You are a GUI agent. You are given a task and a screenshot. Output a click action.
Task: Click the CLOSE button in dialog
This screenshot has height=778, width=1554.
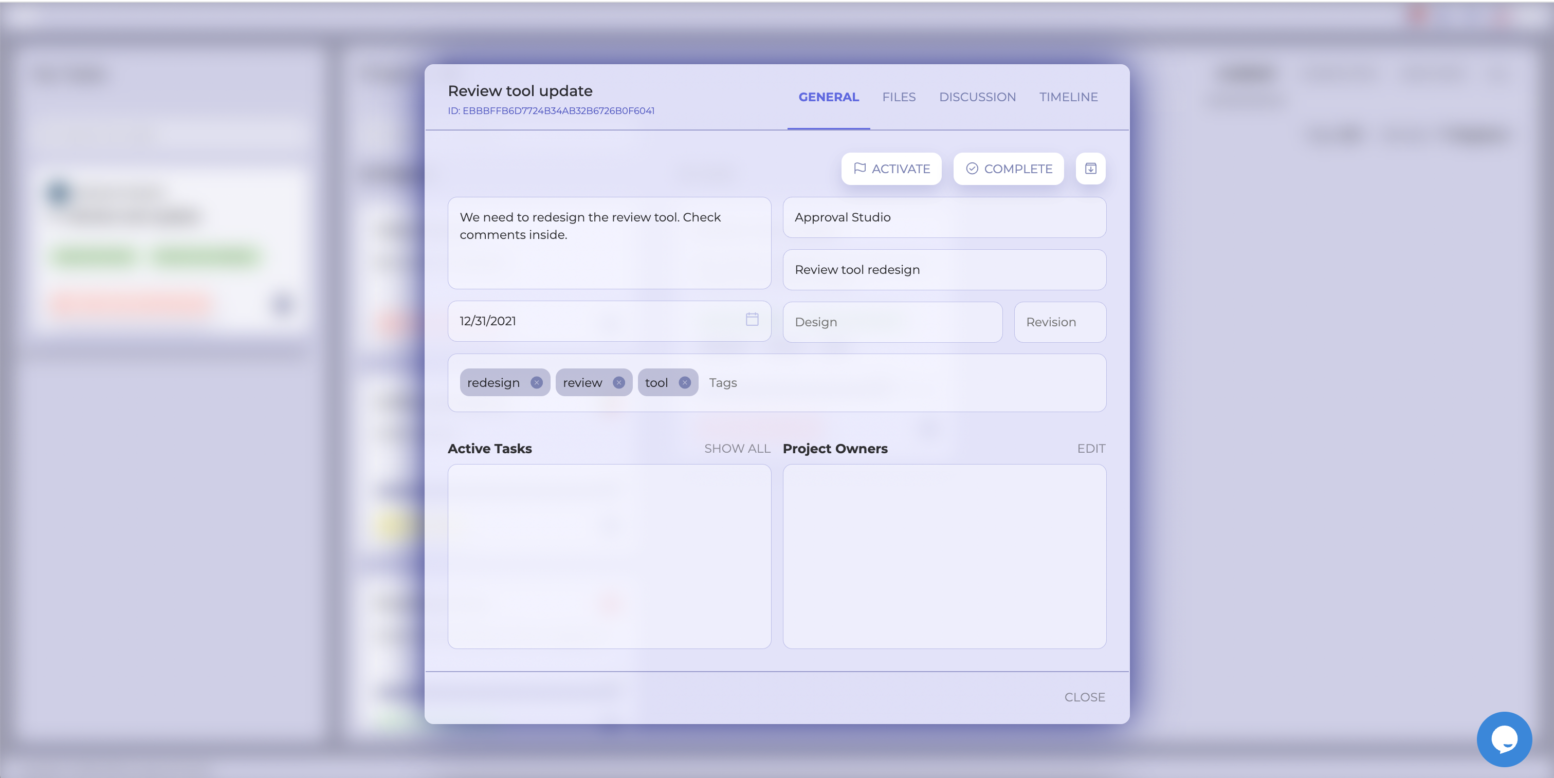1084,697
